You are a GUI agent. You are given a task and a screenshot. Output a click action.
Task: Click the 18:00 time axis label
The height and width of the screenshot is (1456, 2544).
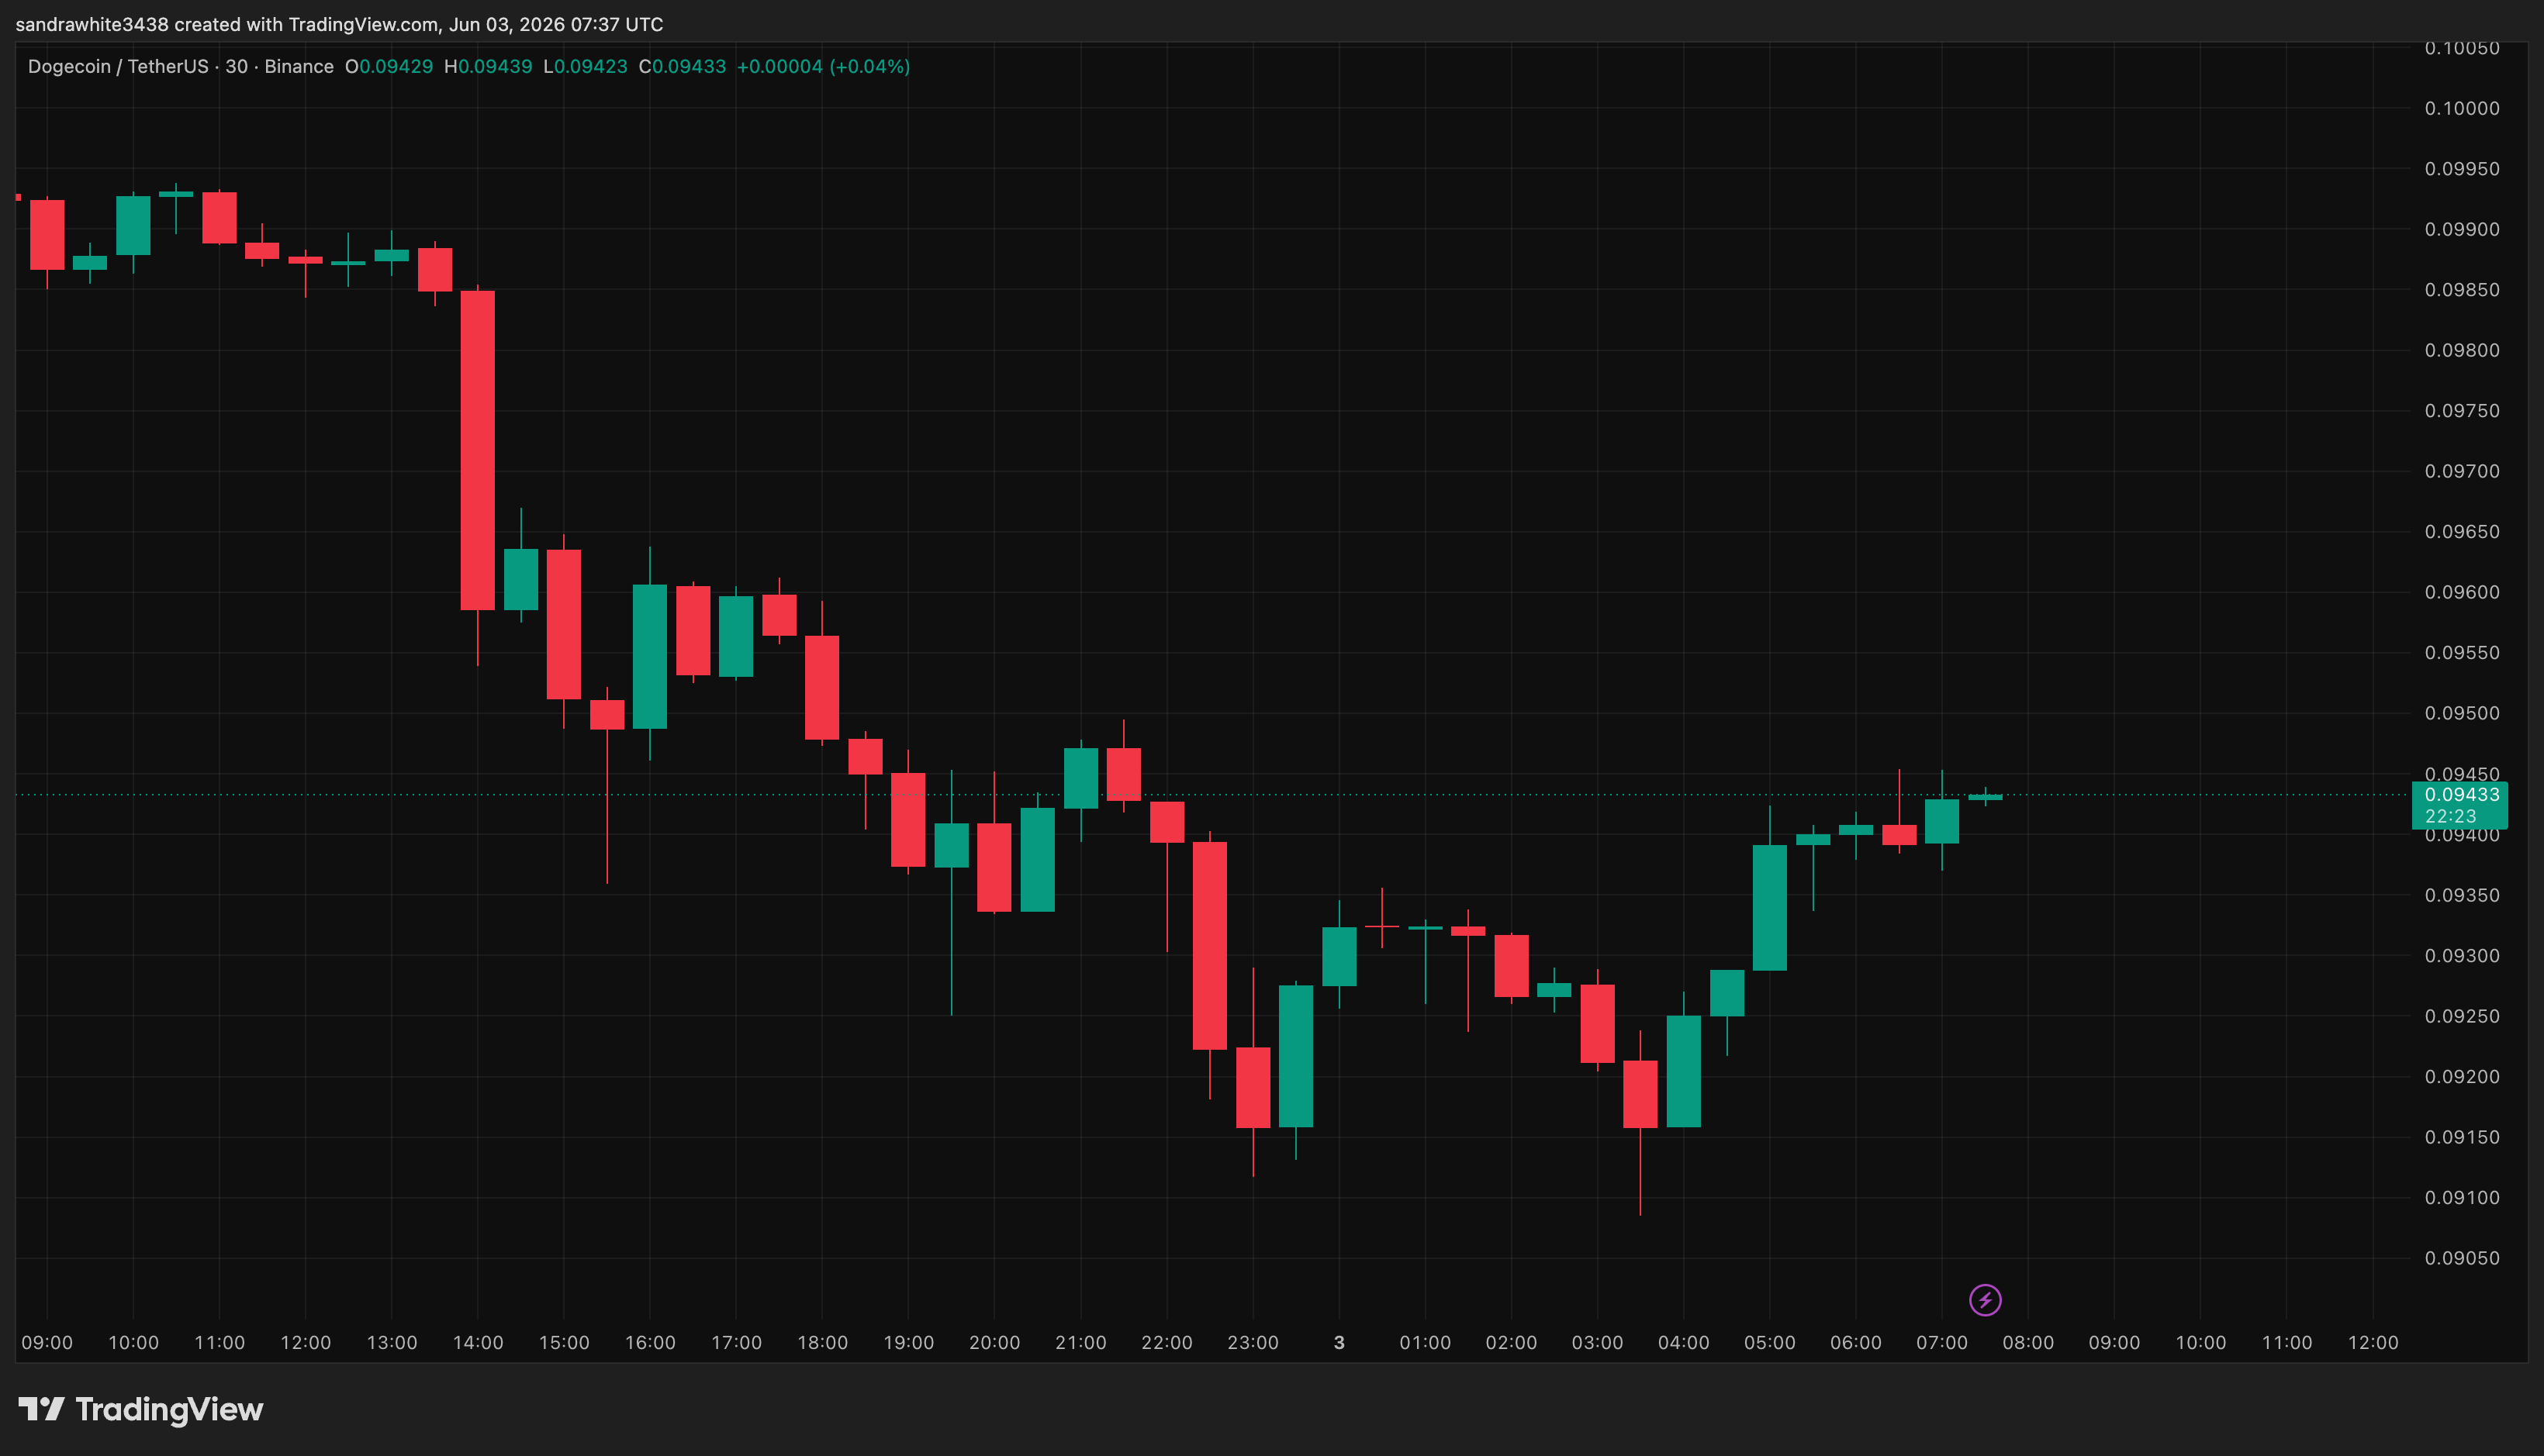[x=822, y=1342]
